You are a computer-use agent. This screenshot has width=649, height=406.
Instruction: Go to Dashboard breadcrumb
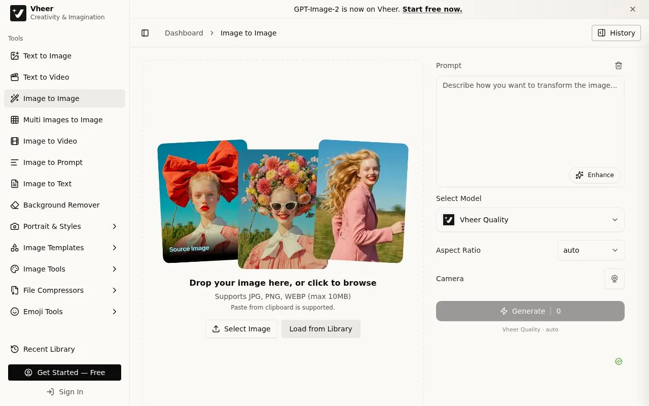click(184, 33)
